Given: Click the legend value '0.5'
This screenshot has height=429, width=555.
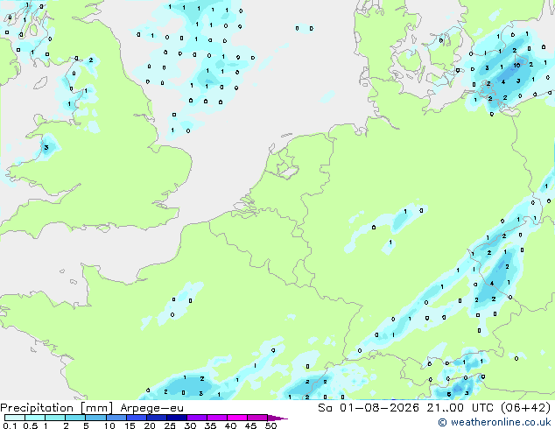Looking at the screenshot, I should tap(31, 425).
